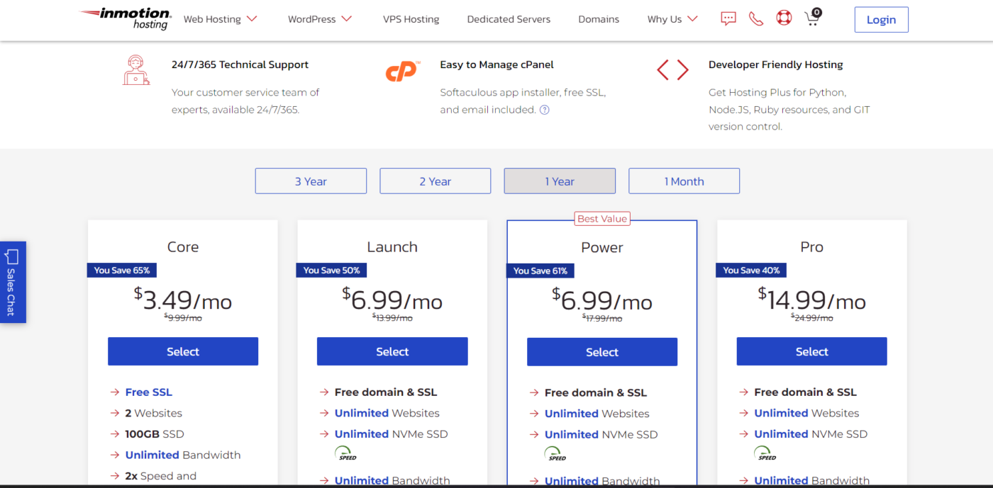Open the live chat icon in header
Screen dimensions: 993x488
728,19
